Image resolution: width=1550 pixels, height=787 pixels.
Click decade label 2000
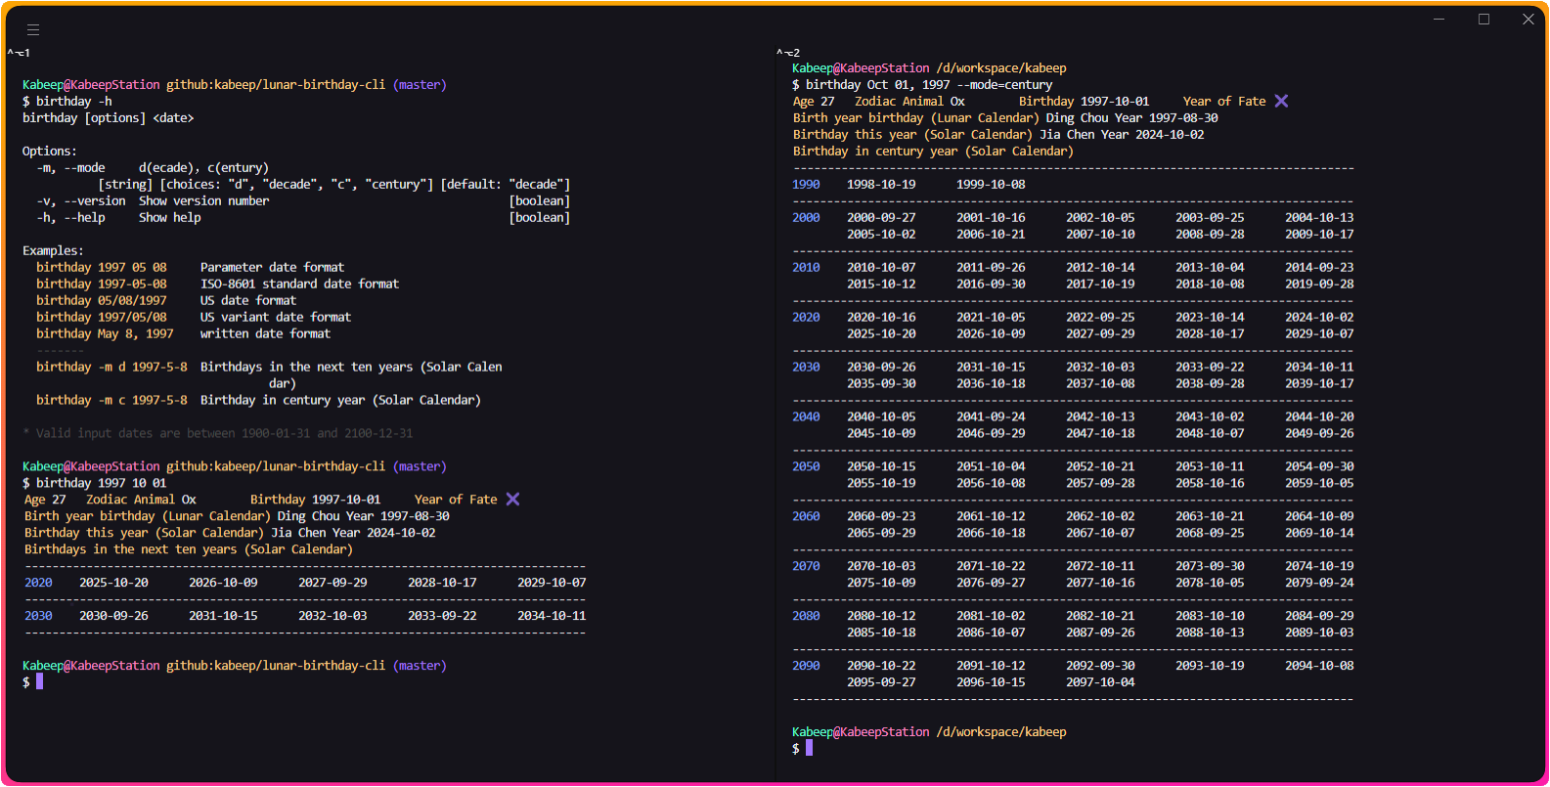tap(806, 218)
